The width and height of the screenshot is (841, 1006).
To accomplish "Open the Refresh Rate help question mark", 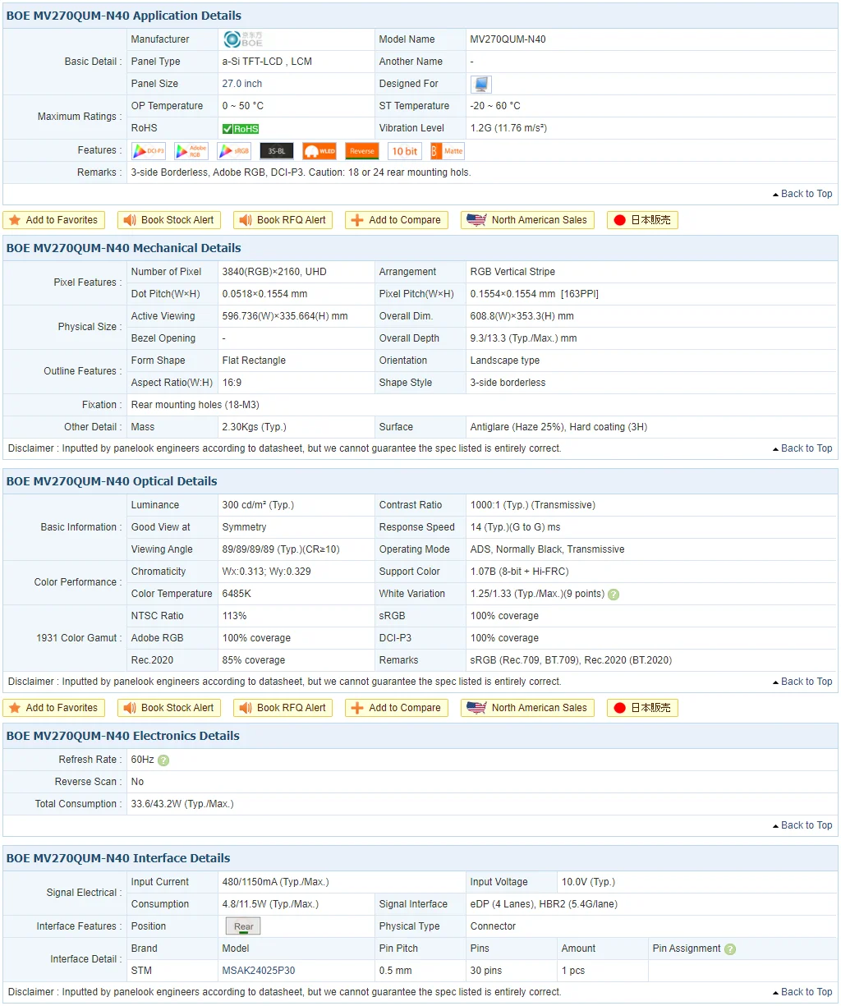I will tap(163, 760).
